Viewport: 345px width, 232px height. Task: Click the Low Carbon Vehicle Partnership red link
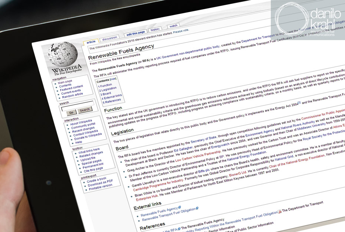coord(198,156)
